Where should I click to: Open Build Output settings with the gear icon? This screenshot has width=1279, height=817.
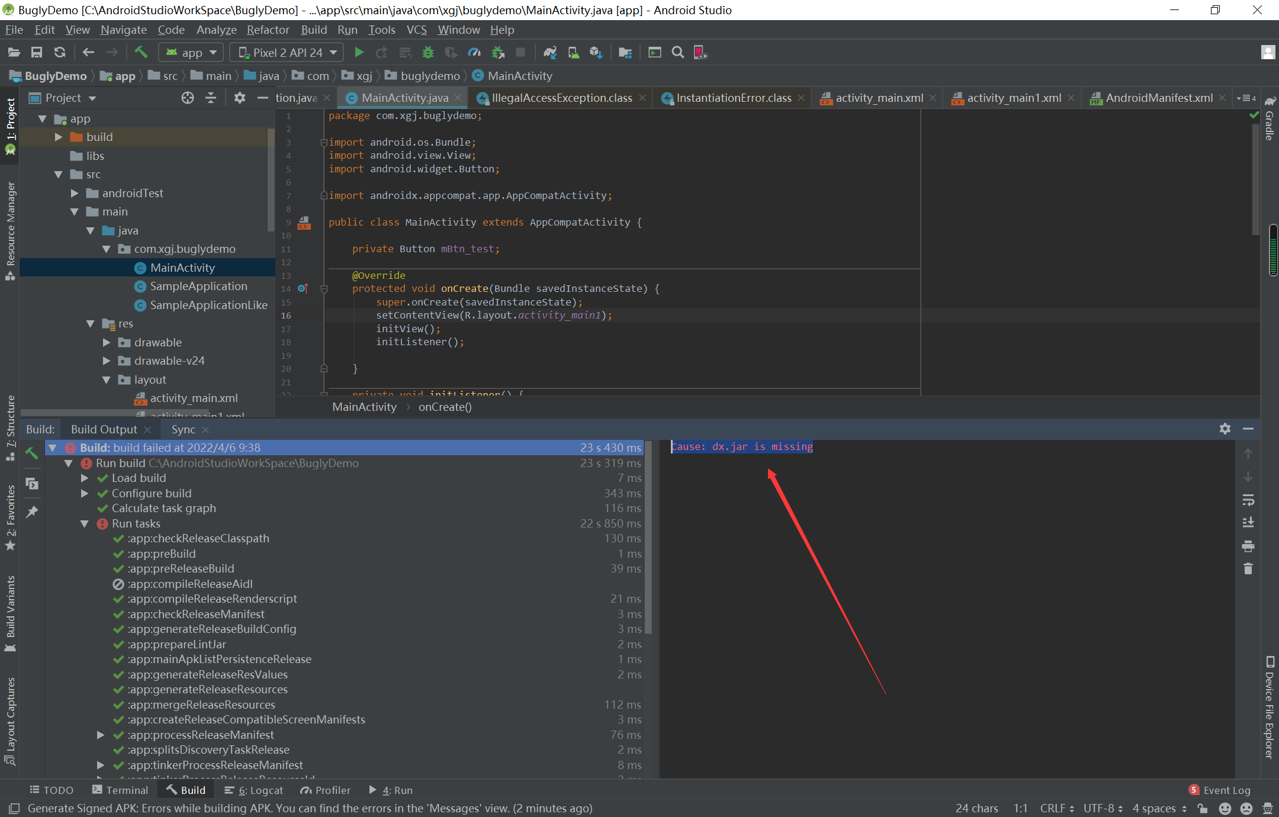click(x=1224, y=429)
